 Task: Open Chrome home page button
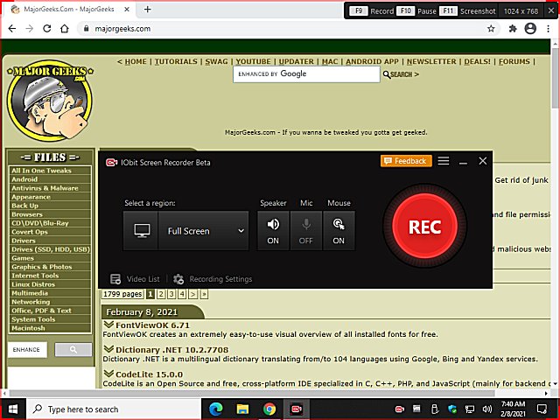pyautogui.click(x=65, y=29)
